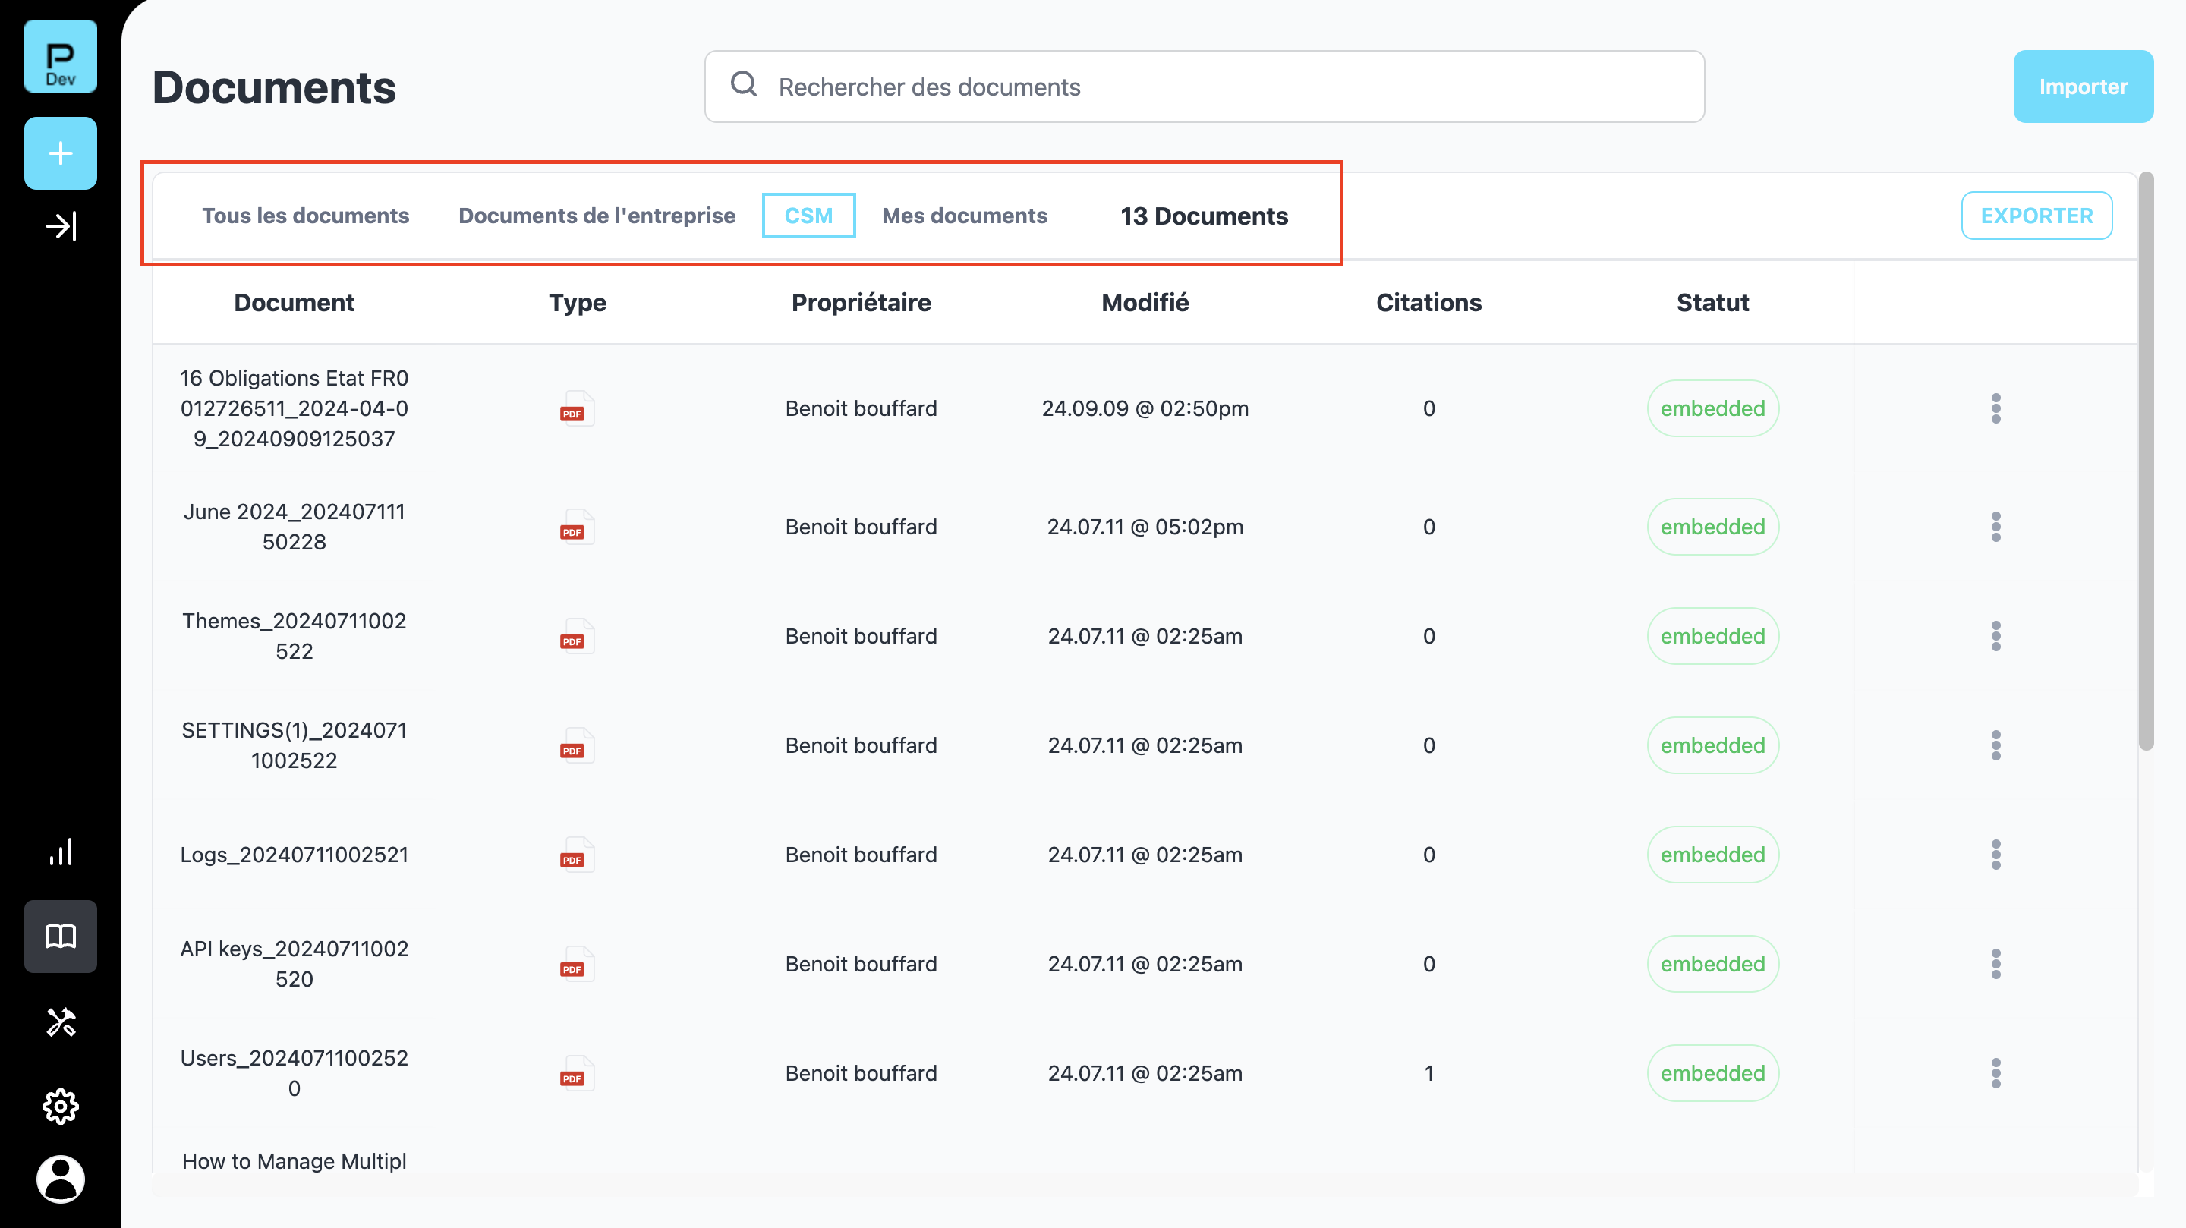Click the Importer button
2186x1228 pixels.
[2083, 87]
